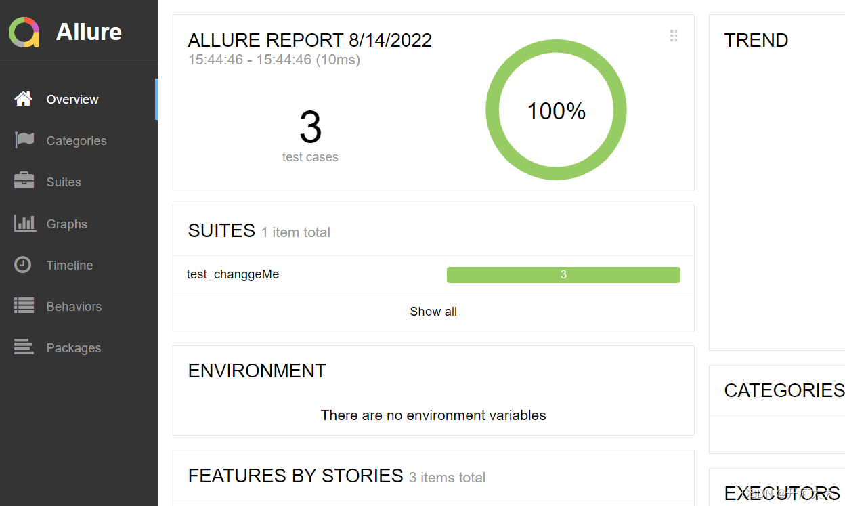This screenshot has height=506, width=845.
Task: Click the 3 items total label
Action: pos(448,478)
